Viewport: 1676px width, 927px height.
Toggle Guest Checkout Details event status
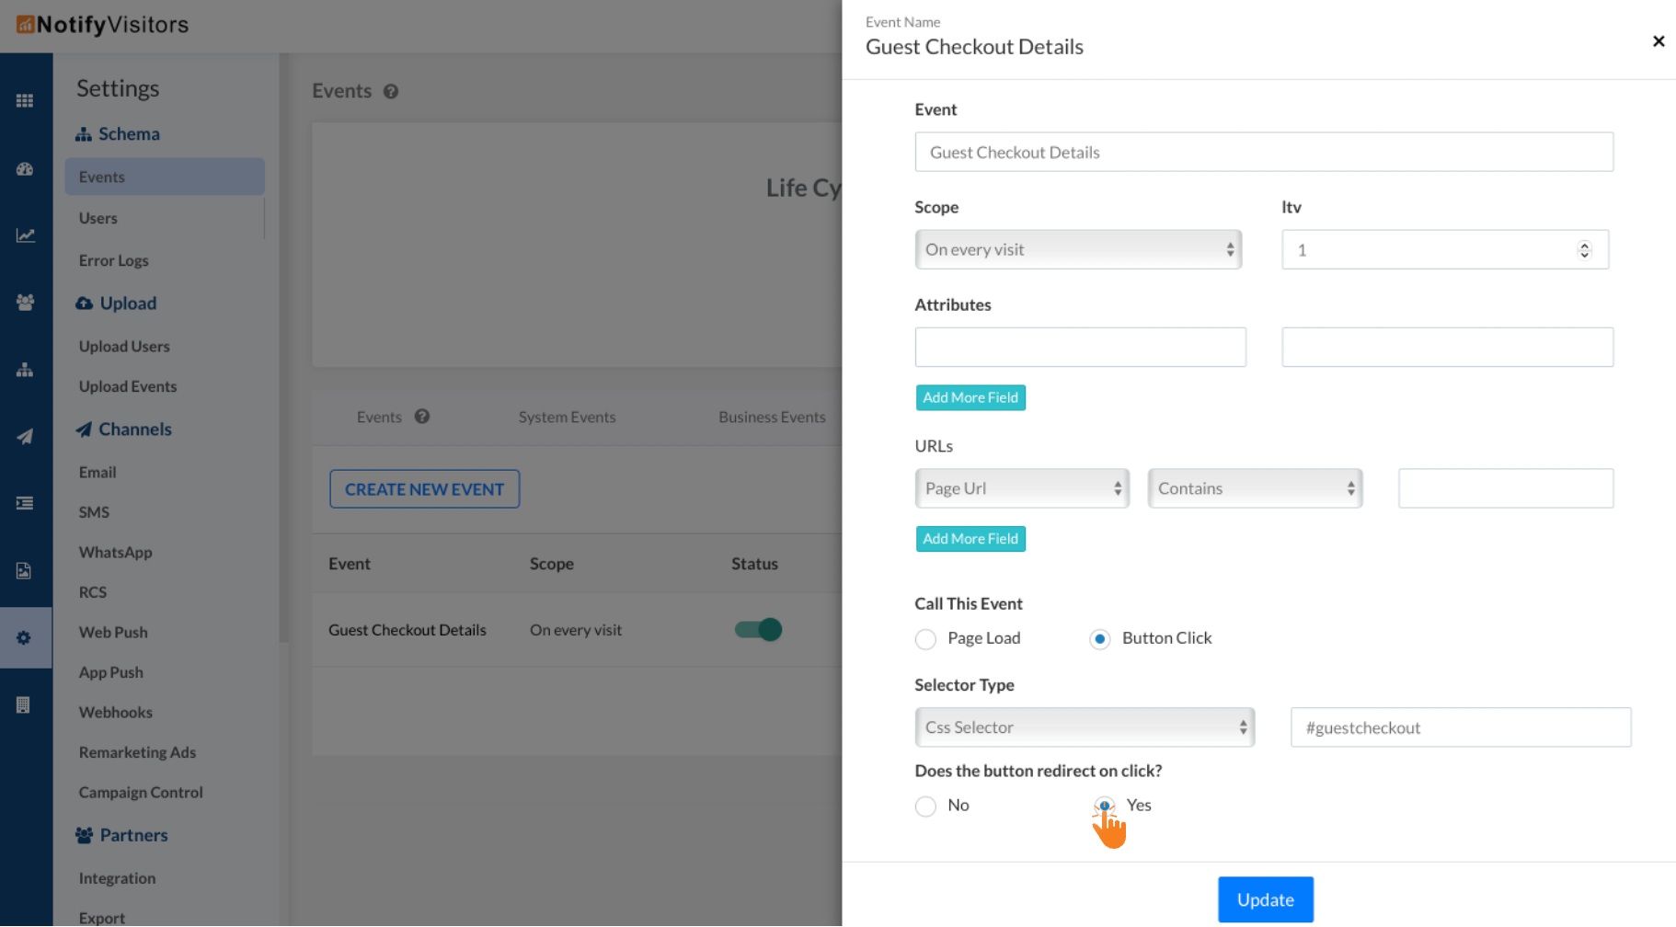click(x=758, y=630)
